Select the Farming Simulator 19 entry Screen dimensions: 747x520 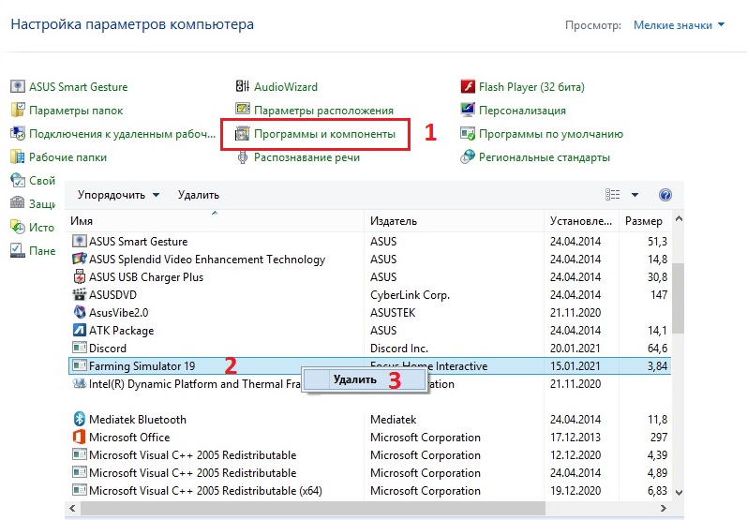(x=369, y=365)
